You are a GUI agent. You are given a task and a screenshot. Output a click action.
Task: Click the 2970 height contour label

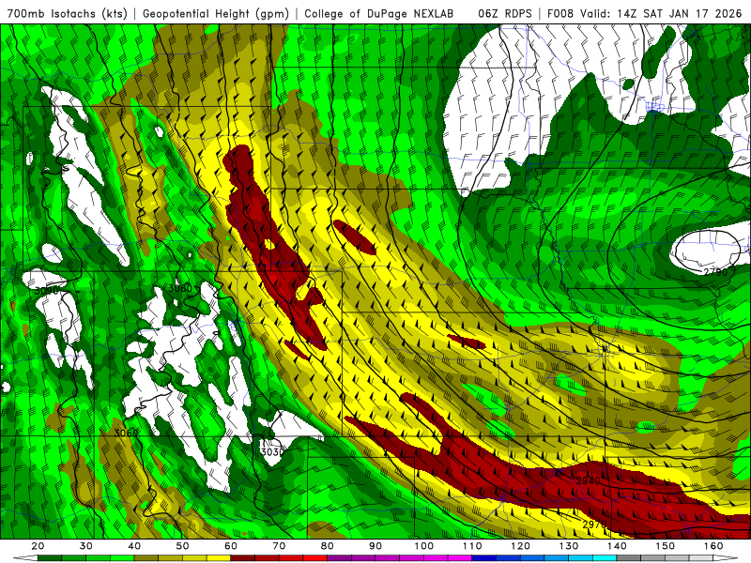coord(594,525)
